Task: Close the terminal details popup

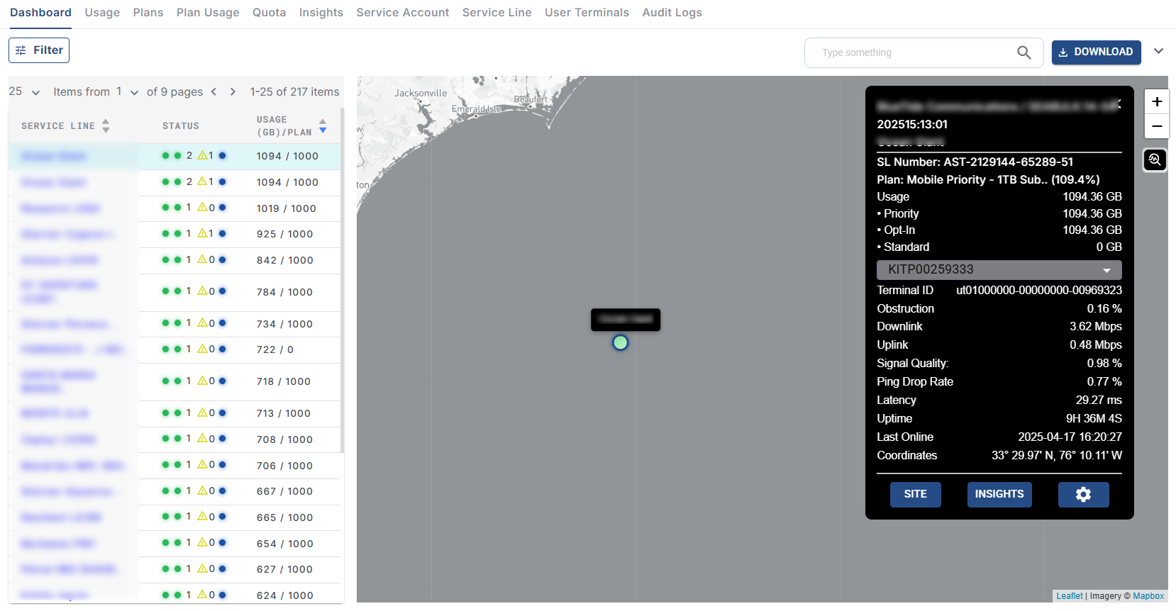Action: pyautogui.click(x=1119, y=104)
